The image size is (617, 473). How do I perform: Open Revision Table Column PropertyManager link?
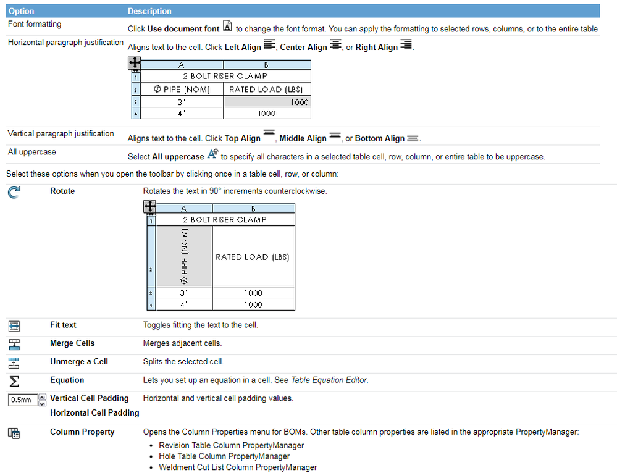(x=232, y=445)
